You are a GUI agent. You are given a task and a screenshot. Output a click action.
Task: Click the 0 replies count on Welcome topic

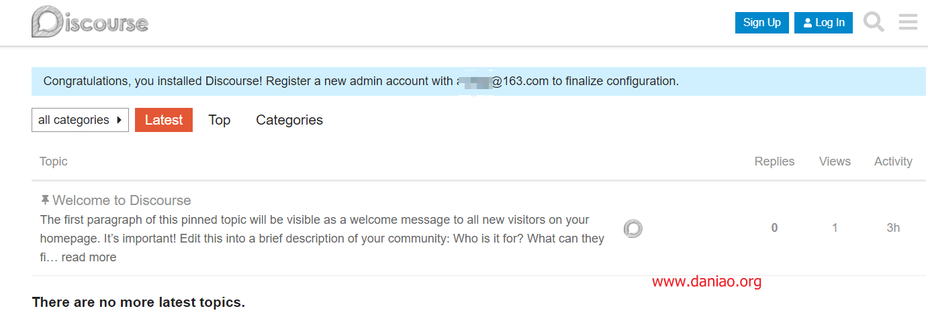(x=774, y=228)
